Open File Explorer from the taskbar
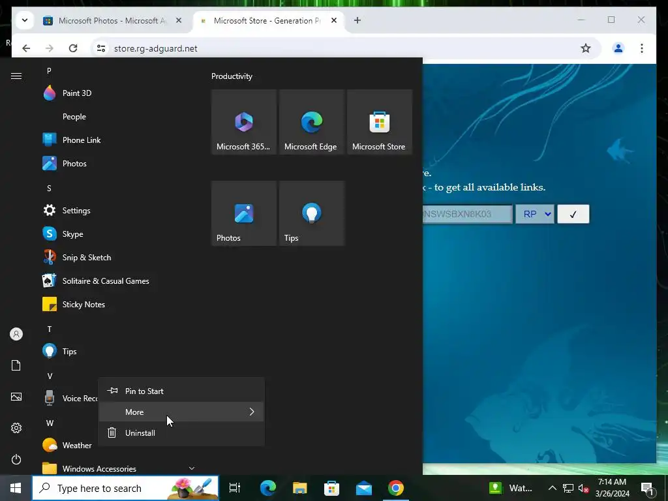Image resolution: width=668 pixels, height=501 pixels. click(x=300, y=488)
